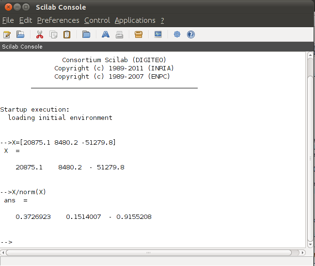
Task: Open the File menu
Action: 8,20
